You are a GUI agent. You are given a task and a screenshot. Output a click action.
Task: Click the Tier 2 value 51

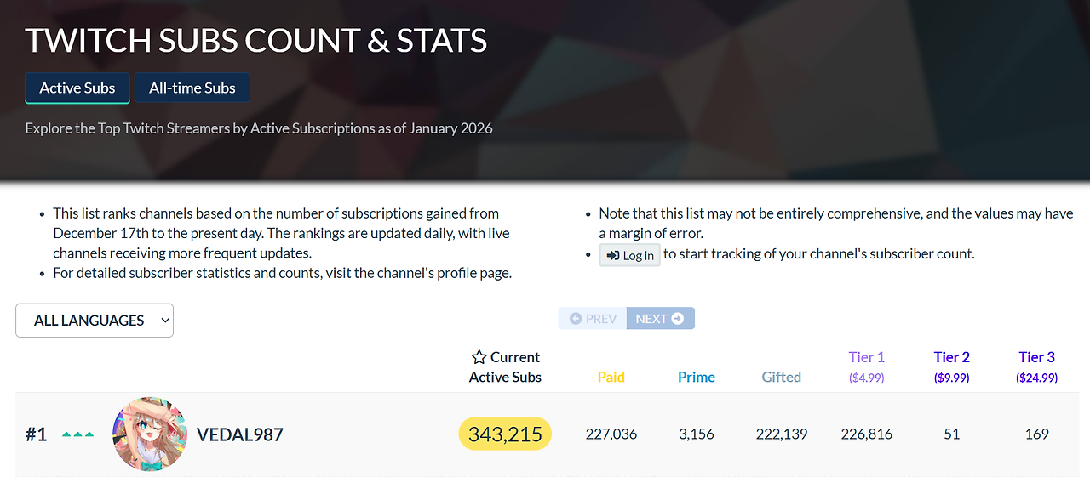pyautogui.click(x=952, y=434)
